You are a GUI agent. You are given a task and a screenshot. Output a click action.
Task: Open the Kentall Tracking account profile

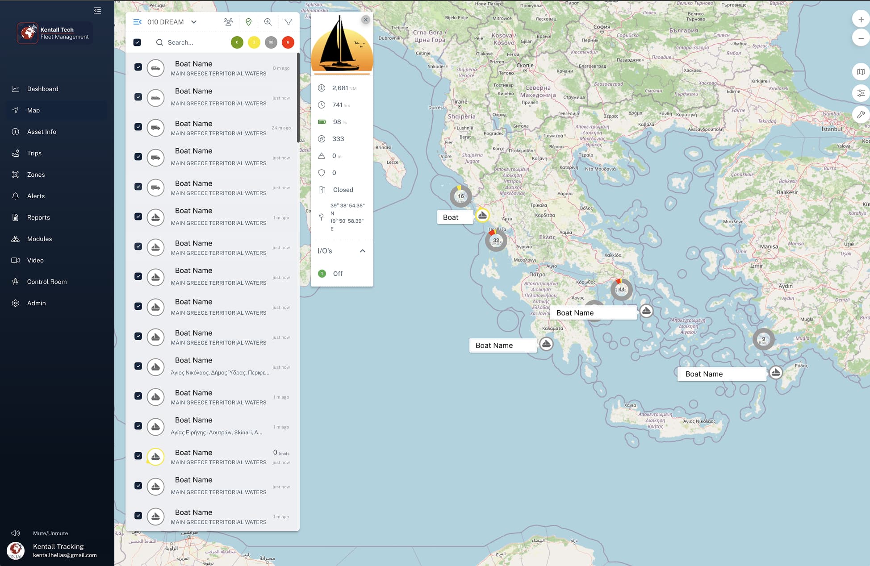pyautogui.click(x=53, y=550)
